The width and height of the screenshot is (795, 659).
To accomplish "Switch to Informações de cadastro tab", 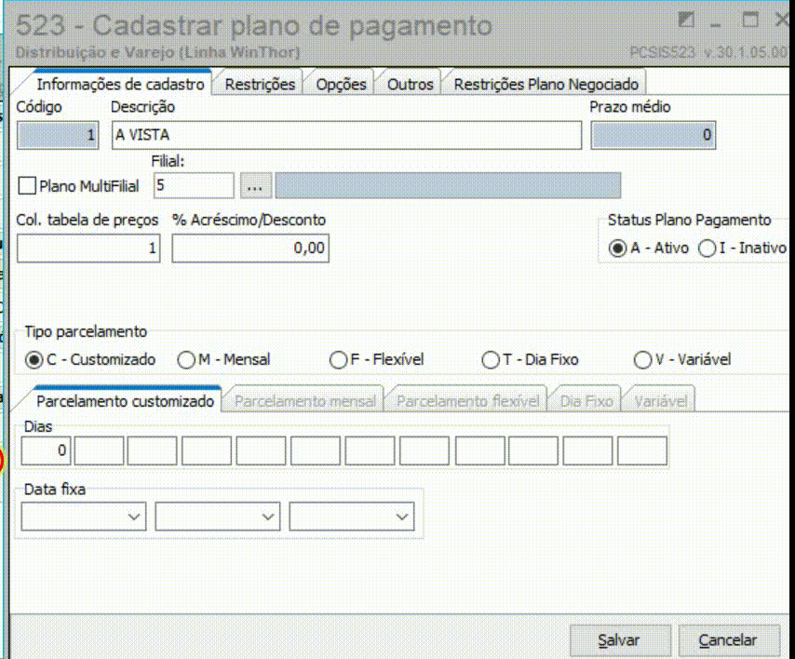I will pyautogui.click(x=120, y=84).
